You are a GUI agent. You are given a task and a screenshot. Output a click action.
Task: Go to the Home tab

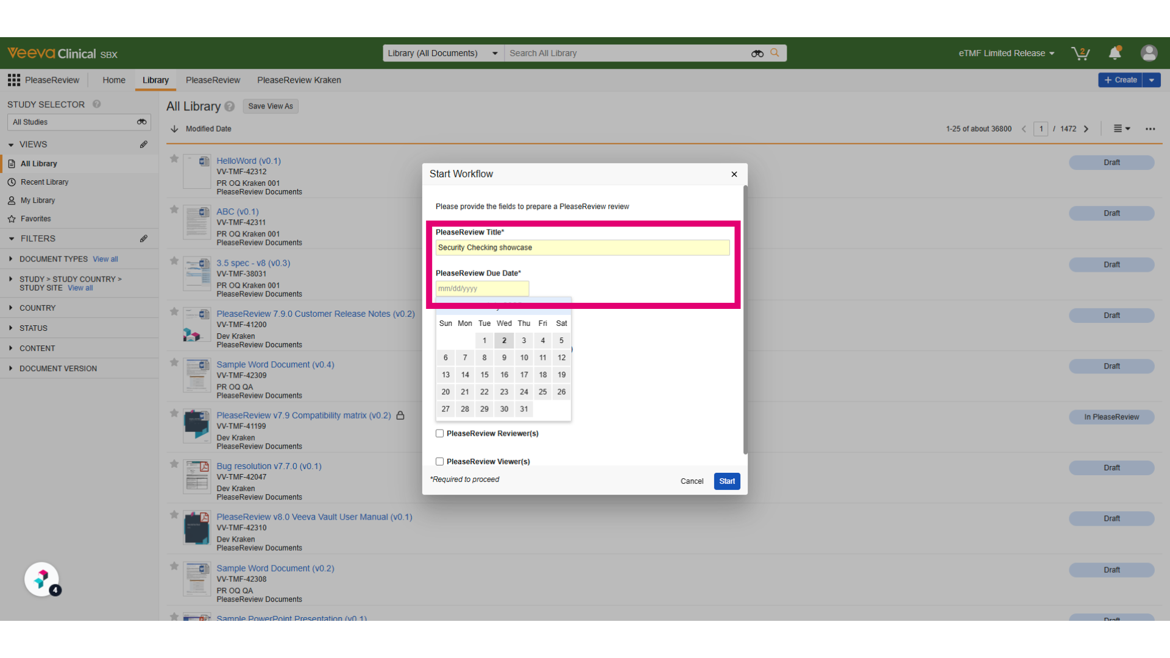click(114, 80)
